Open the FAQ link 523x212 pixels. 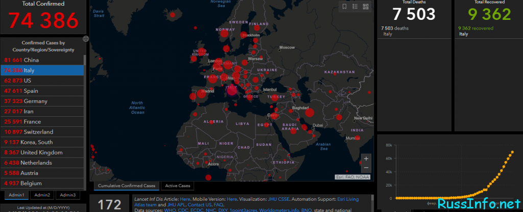pos(218,205)
